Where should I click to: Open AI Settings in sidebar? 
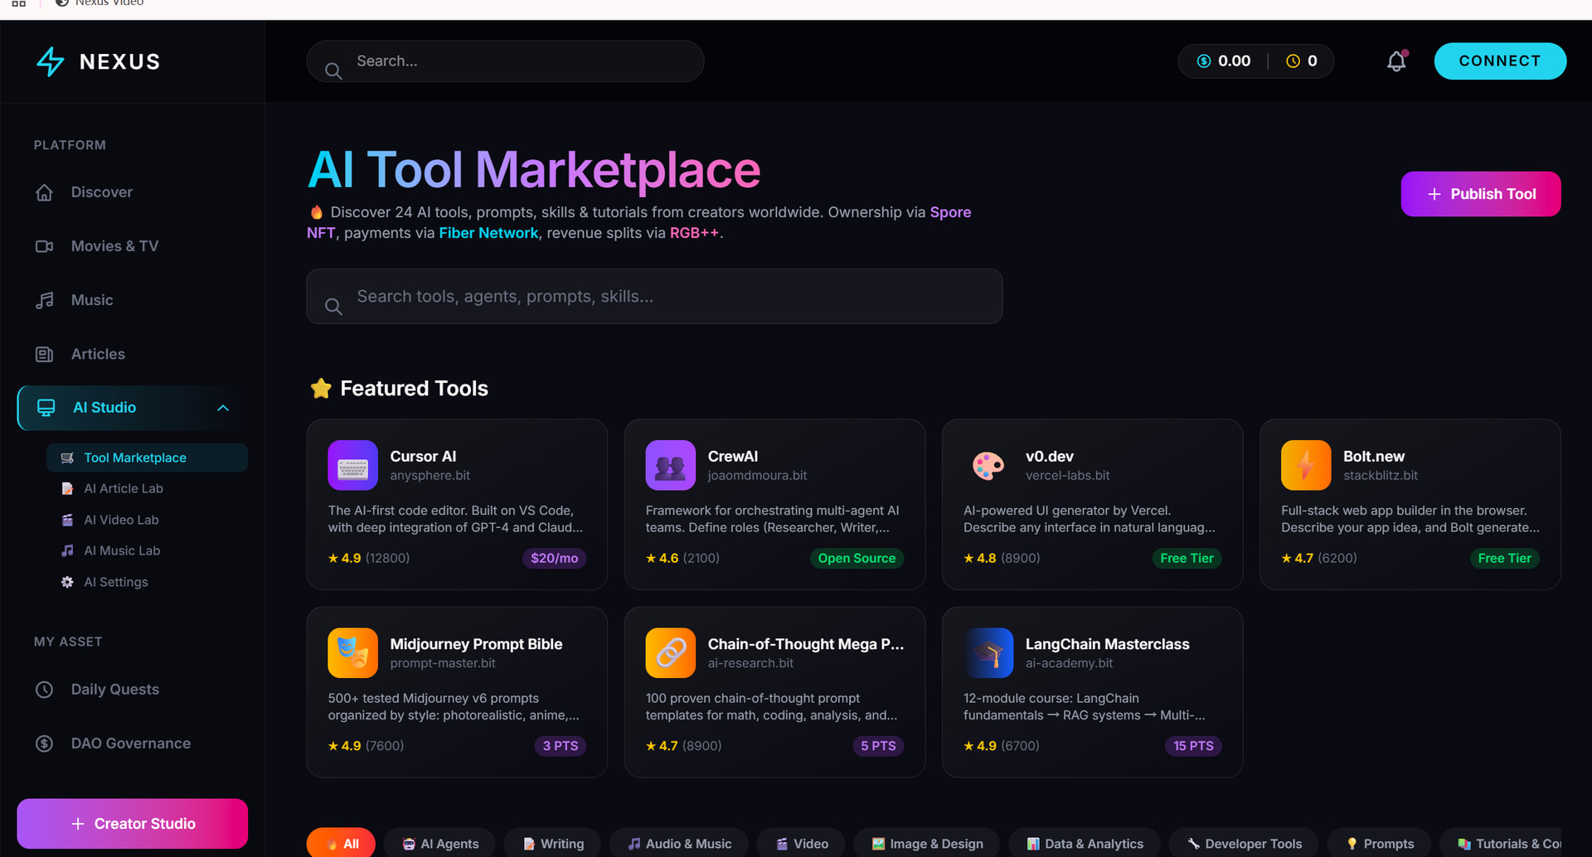pyautogui.click(x=116, y=582)
